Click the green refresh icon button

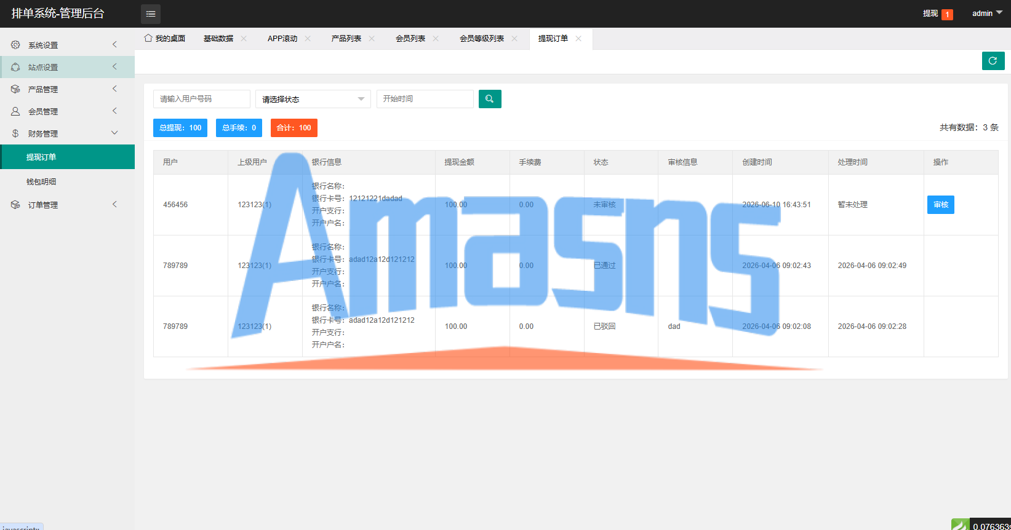point(993,61)
